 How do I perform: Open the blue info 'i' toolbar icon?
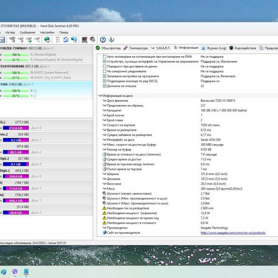(x=111, y=39)
